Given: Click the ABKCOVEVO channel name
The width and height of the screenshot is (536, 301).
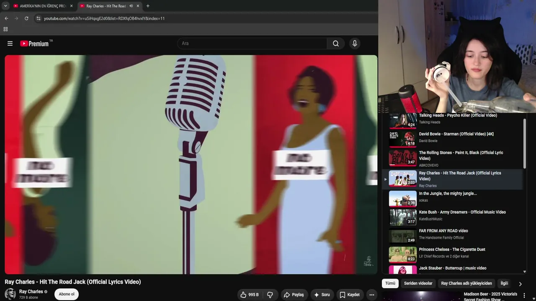Looking at the screenshot, I should (x=429, y=166).
